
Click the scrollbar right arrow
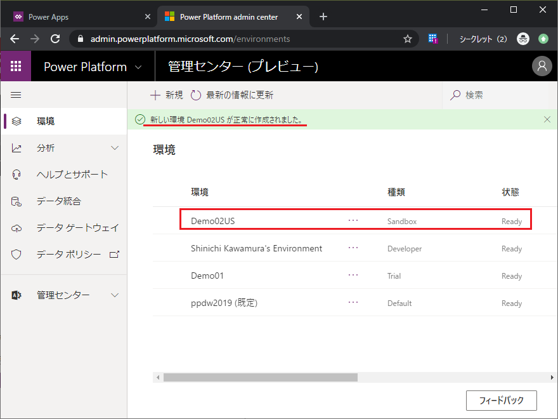552,377
